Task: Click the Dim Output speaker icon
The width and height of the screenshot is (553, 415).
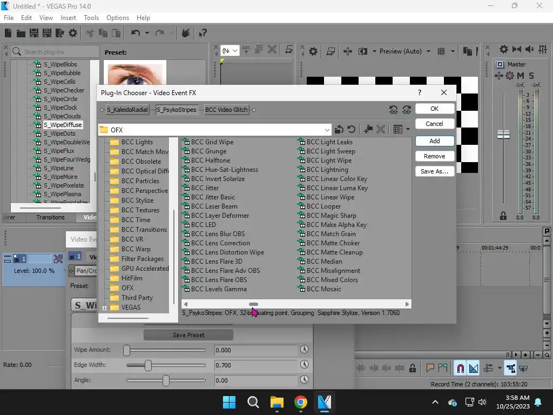Action: click(x=529, y=49)
